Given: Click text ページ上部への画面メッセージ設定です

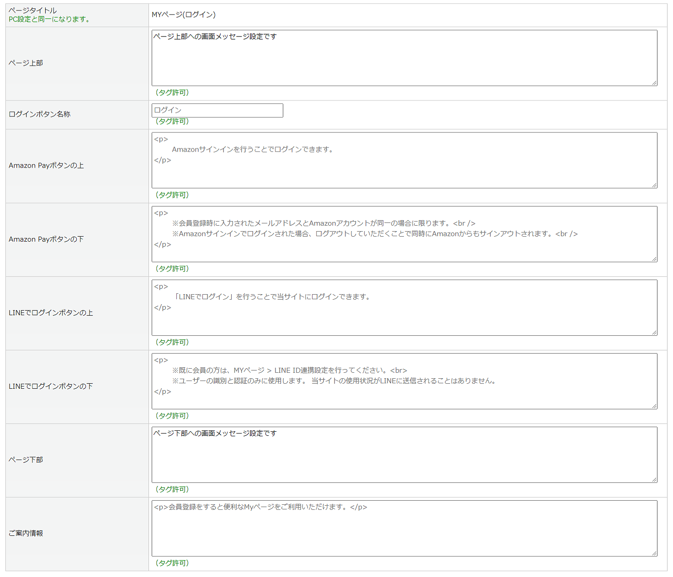Looking at the screenshot, I should [215, 37].
